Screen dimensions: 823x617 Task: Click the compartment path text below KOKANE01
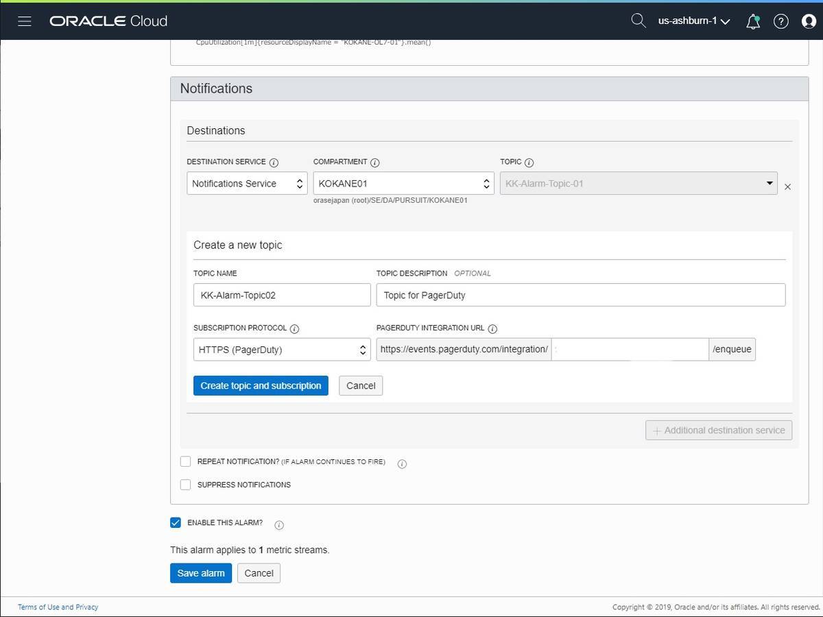(x=390, y=200)
